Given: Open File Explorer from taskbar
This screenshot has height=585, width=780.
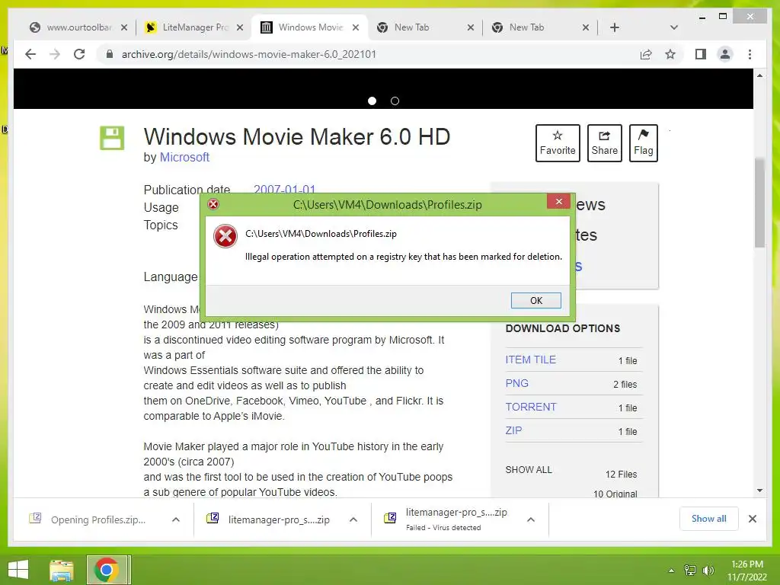Looking at the screenshot, I should [x=62, y=570].
